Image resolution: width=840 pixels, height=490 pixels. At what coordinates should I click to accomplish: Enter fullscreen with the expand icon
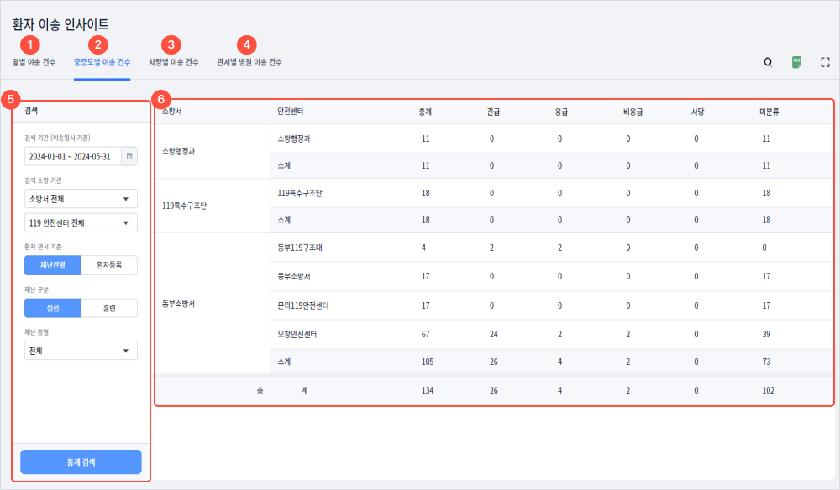(x=825, y=62)
